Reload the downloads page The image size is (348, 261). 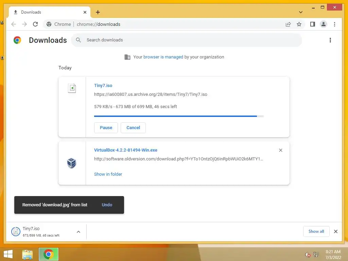pyautogui.click(x=35, y=24)
